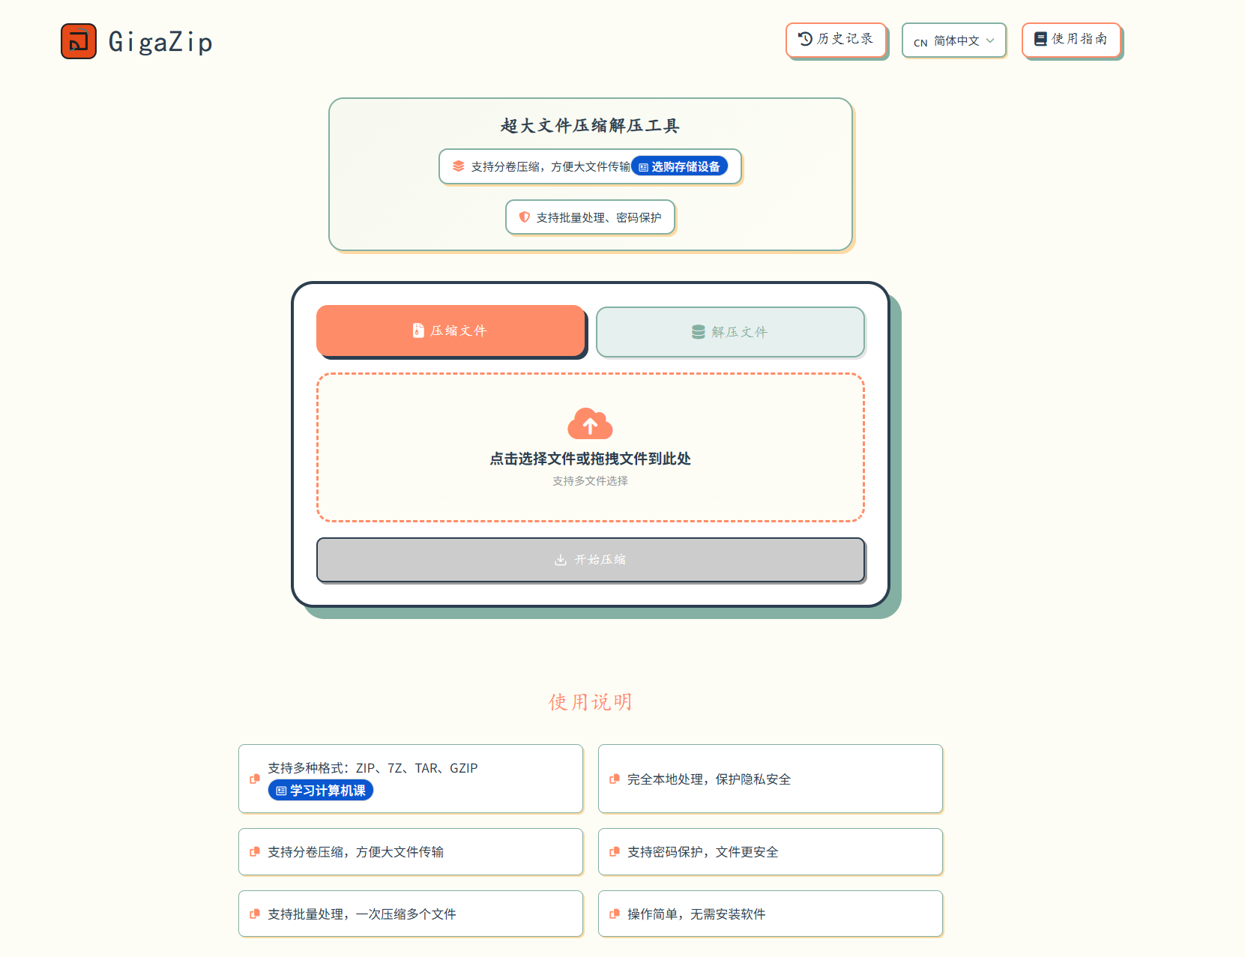Click the cloud upload icon

591,423
